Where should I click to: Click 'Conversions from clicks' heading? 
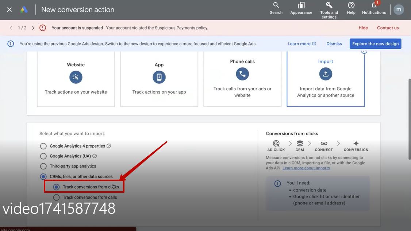tap(292, 133)
